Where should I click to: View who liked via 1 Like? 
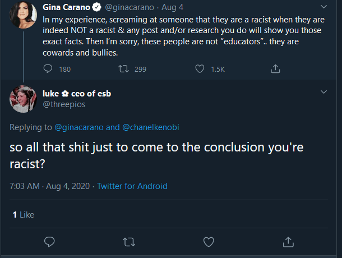tap(24, 214)
